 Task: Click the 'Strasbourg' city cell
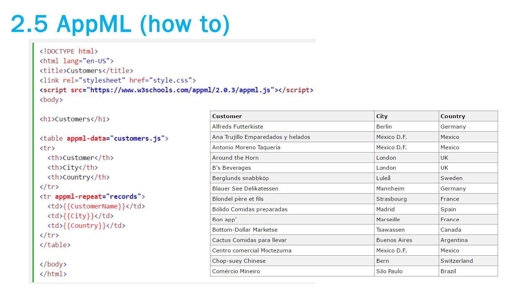click(391, 199)
